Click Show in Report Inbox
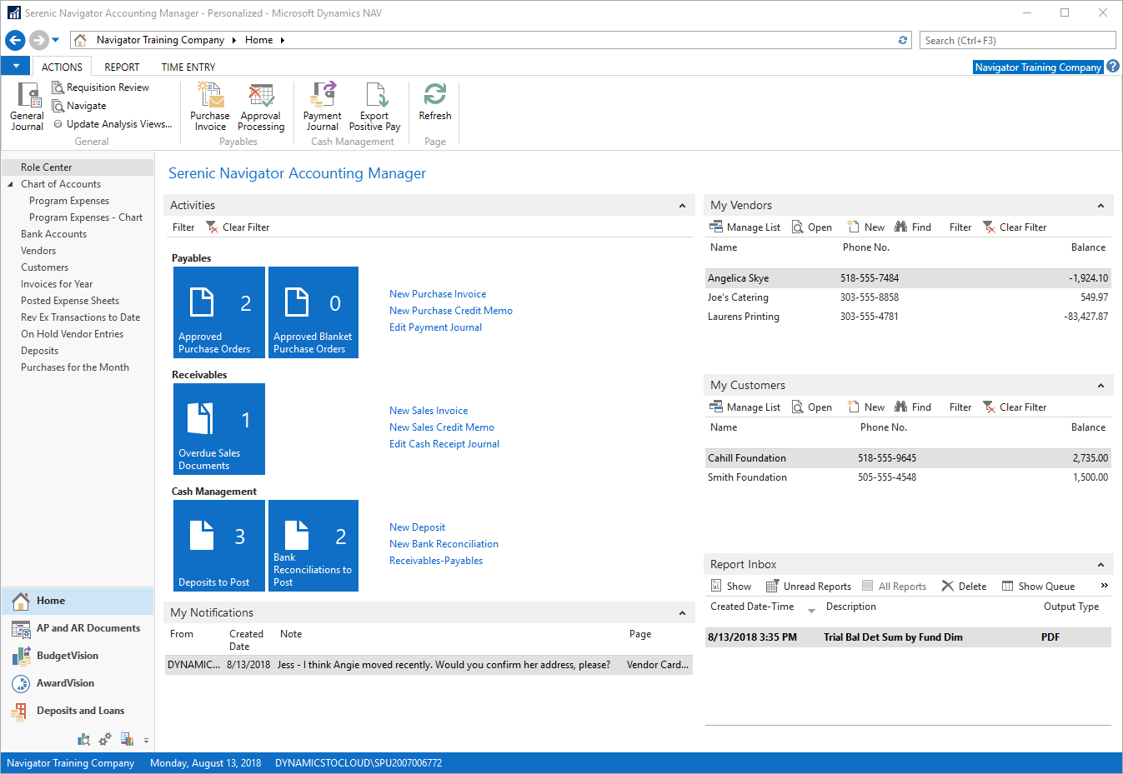This screenshot has height=774, width=1123. point(731,587)
